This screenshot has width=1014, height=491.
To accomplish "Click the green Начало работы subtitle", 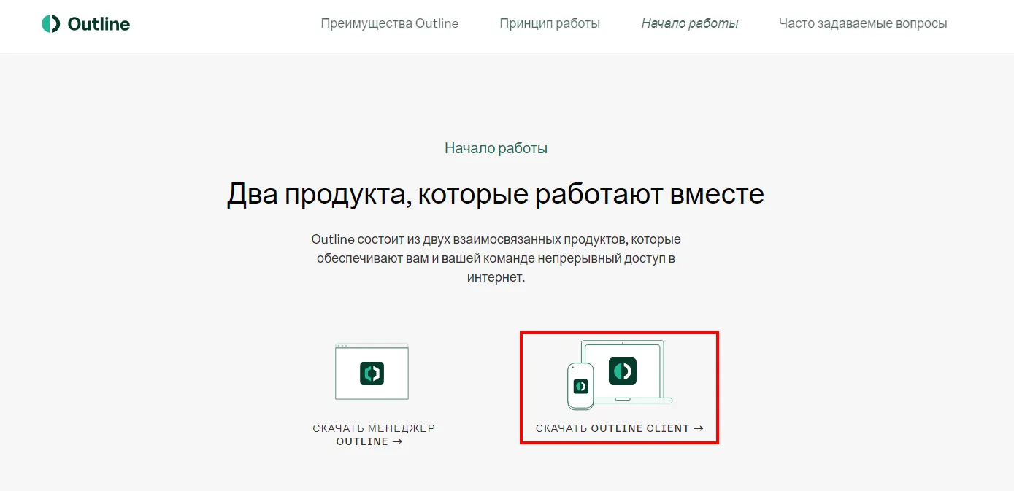I will coord(496,148).
